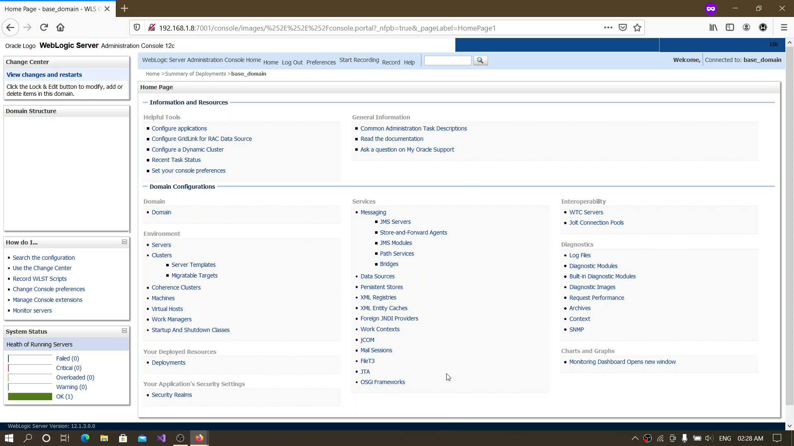794x446 pixels.
Task: Click the Warning (0) health link
Action: tap(72, 387)
